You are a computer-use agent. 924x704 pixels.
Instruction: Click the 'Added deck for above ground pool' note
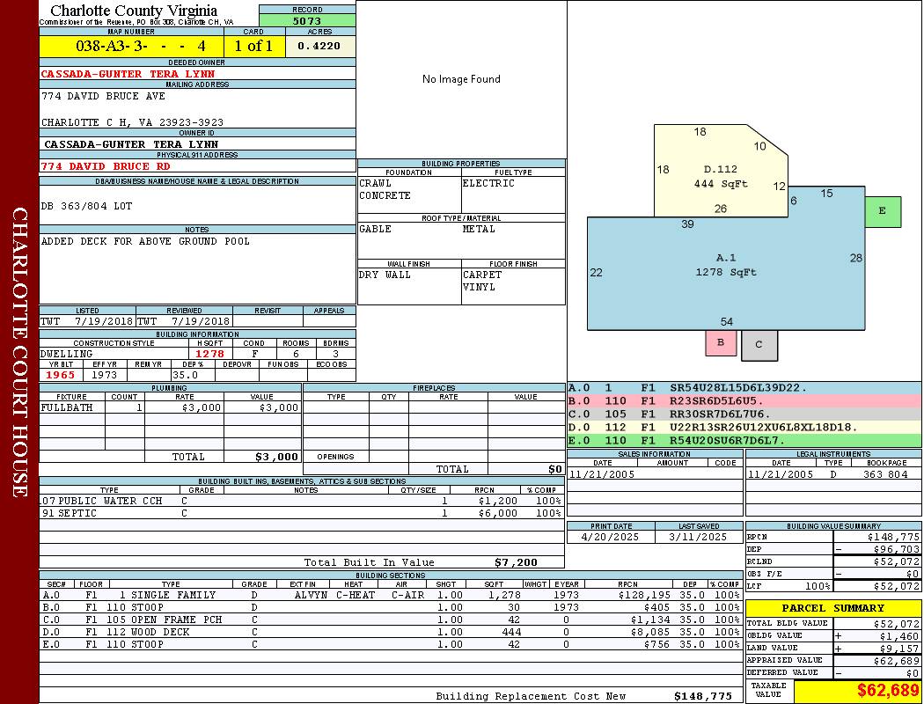click(x=145, y=241)
